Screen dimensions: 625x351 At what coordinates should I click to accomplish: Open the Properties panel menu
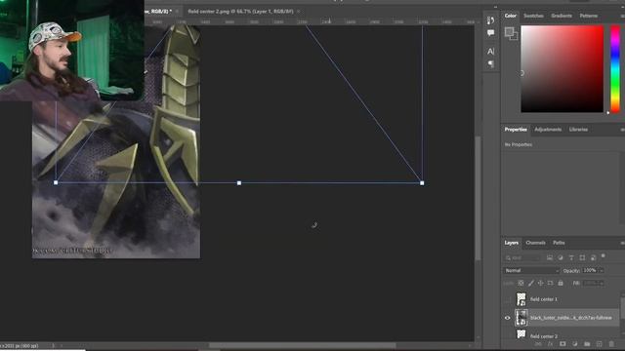(622, 130)
